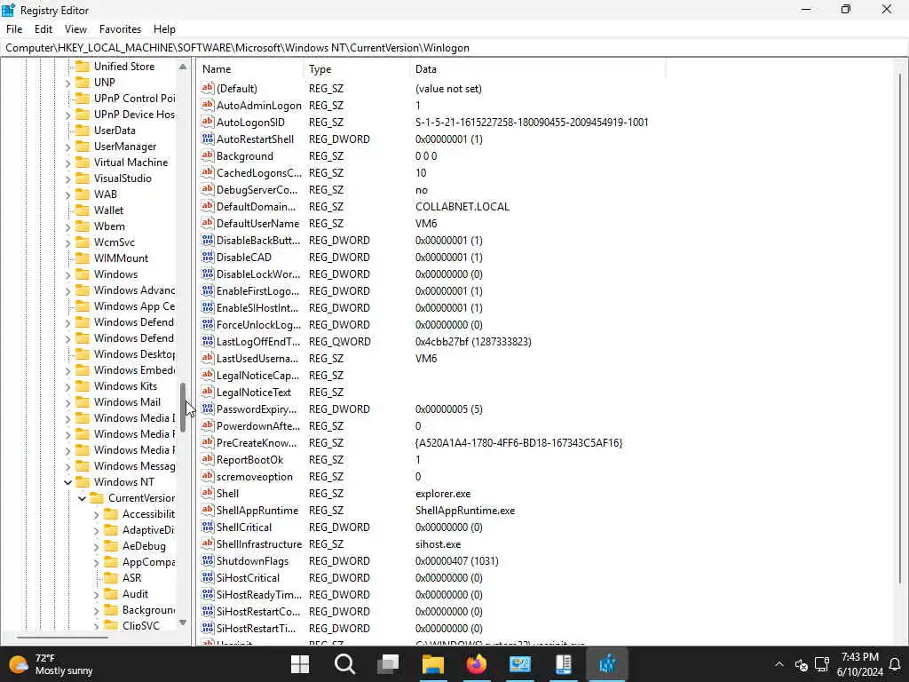Open the View menu
This screenshot has width=909, height=682.
(76, 29)
